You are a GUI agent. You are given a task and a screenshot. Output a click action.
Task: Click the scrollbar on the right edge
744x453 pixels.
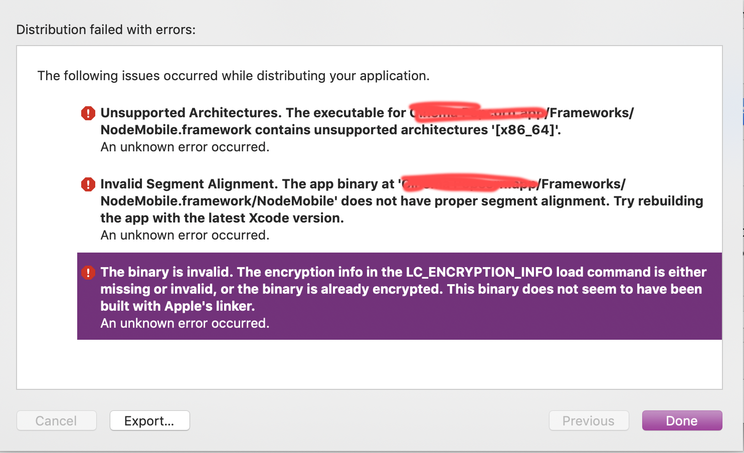pyautogui.click(x=741, y=115)
